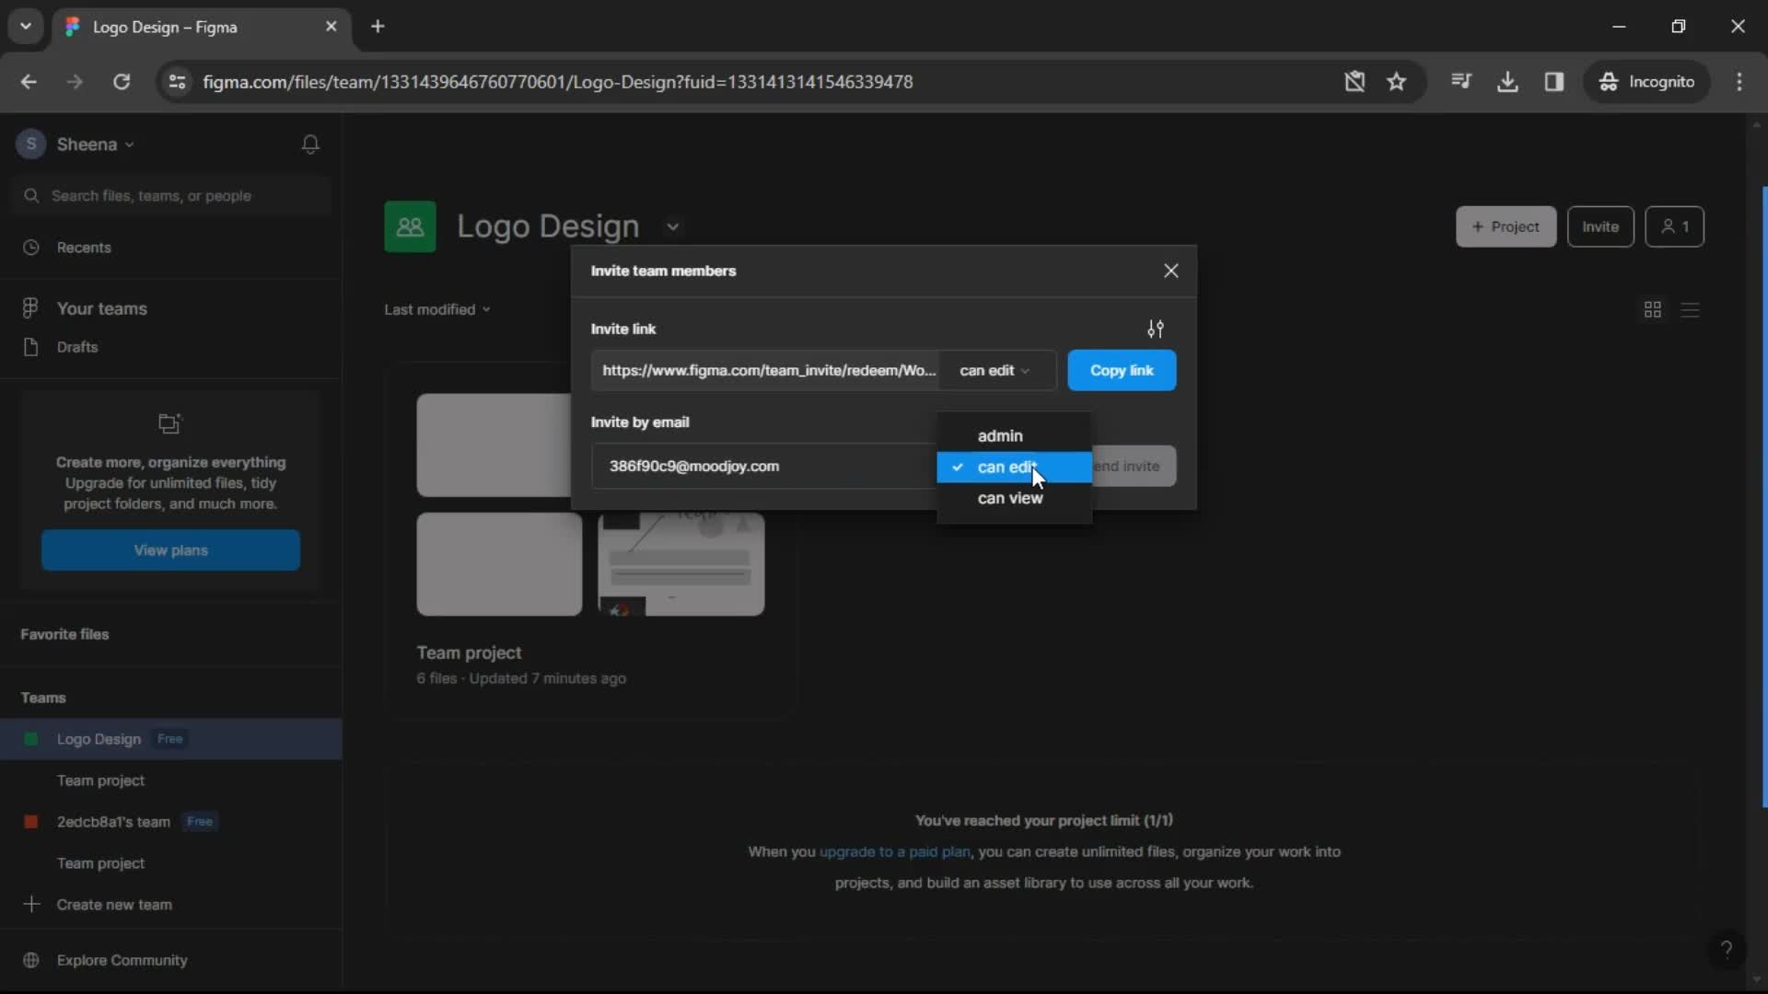Viewport: 1768px width, 994px height.
Task: Open the Team project card title
Action: click(469, 653)
